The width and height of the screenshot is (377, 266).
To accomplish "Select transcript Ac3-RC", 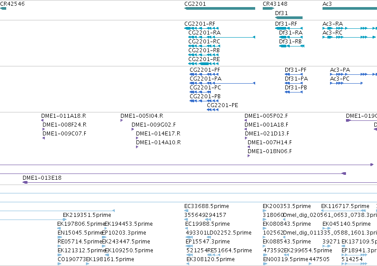I will 349,37.
